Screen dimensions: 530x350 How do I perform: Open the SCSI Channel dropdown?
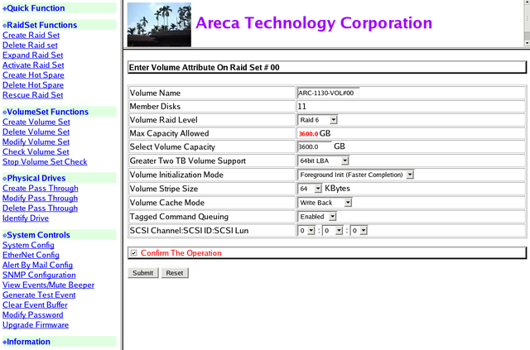[306, 230]
